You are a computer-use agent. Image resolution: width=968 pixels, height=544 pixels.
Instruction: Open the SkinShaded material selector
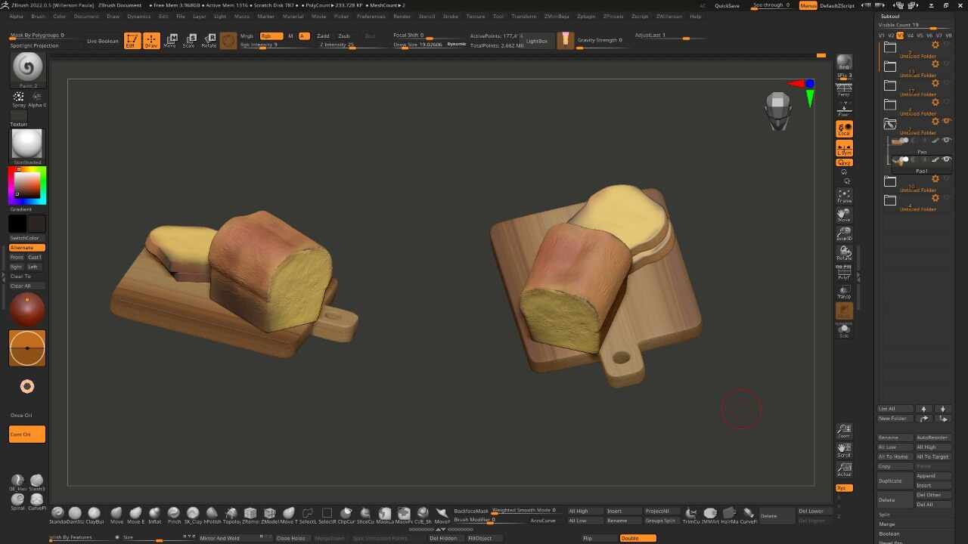pyautogui.click(x=28, y=146)
